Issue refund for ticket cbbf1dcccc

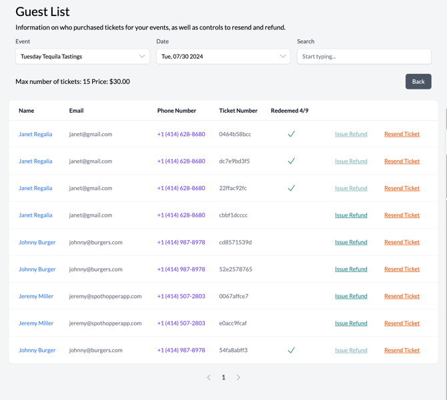coord(351,215)
